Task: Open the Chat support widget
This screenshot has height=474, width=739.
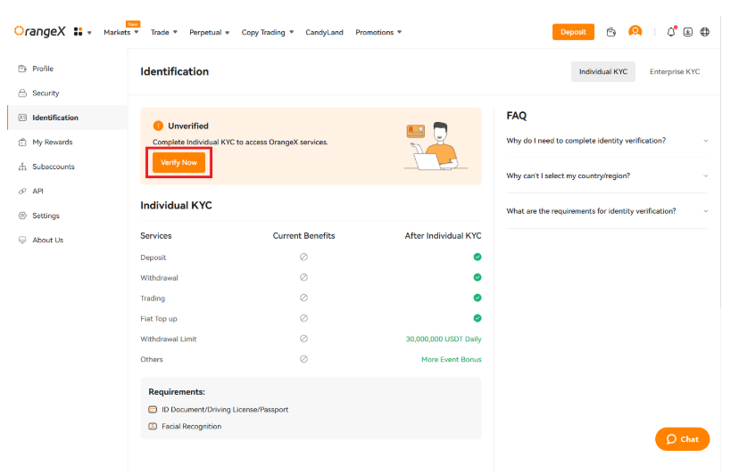Action: [x=683, y=439]
